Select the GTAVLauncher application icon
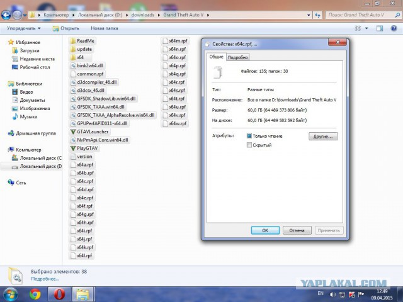The image size is (403, 302). point(73,131)
